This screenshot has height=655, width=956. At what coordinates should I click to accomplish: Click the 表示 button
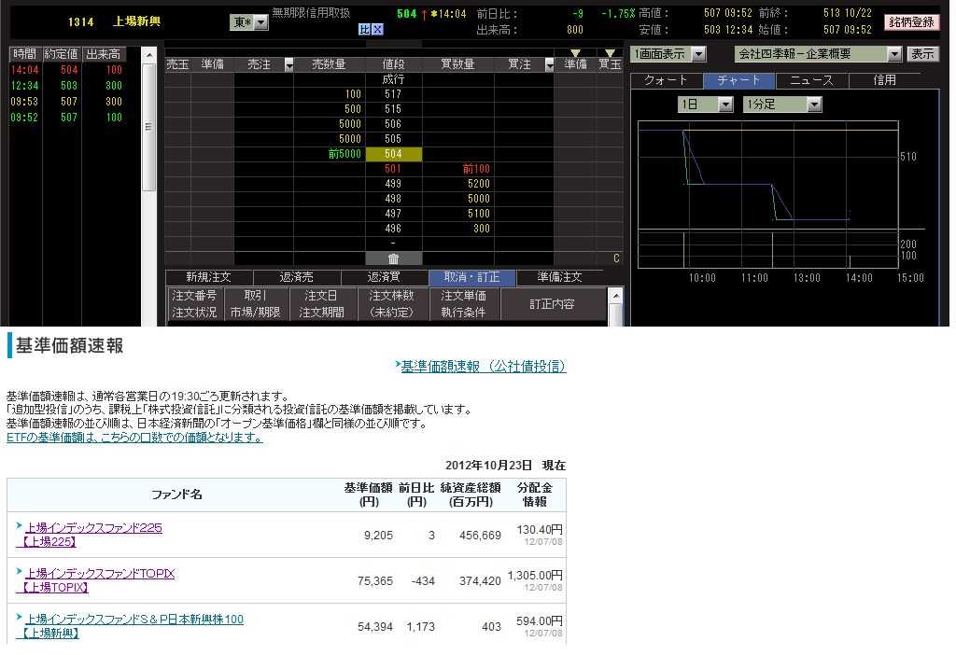[x=923, y=54]
